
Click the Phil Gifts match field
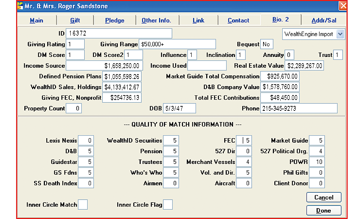click(x=317, y=173)
